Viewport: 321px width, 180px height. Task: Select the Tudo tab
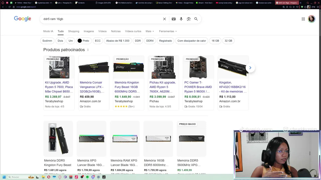coord(61,31)
